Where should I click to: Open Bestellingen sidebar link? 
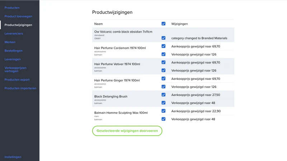(x=13, y=50)
